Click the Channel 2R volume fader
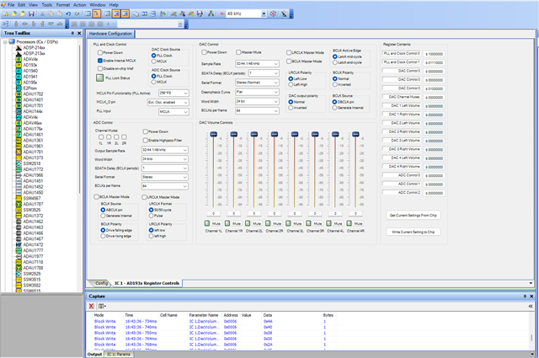Image resolution: width=539 pixels, height=358 pixels. [x=275, y=134]
